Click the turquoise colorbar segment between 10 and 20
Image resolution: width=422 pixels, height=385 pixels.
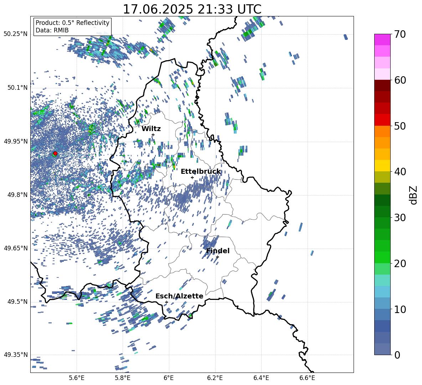382,280
